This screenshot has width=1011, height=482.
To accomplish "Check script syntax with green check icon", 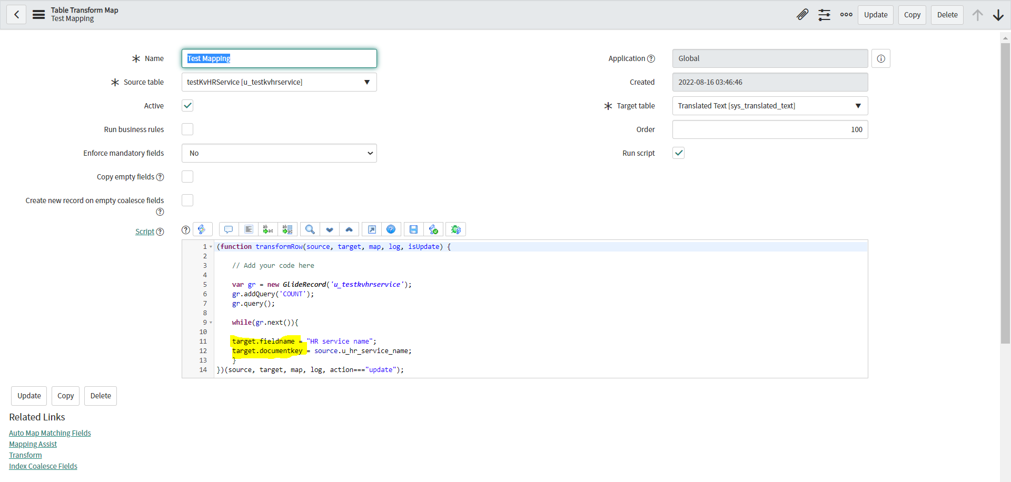I will pyautogui.click(x=433, y=229).
